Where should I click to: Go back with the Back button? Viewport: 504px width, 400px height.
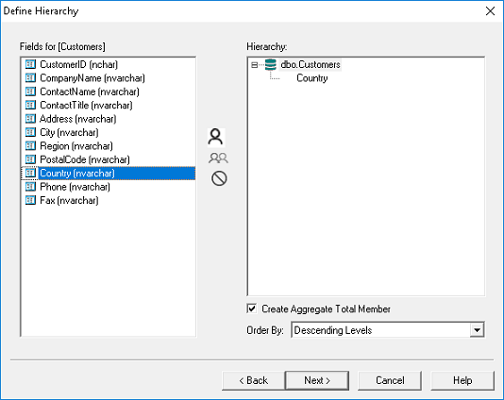[x=253, y=381]
